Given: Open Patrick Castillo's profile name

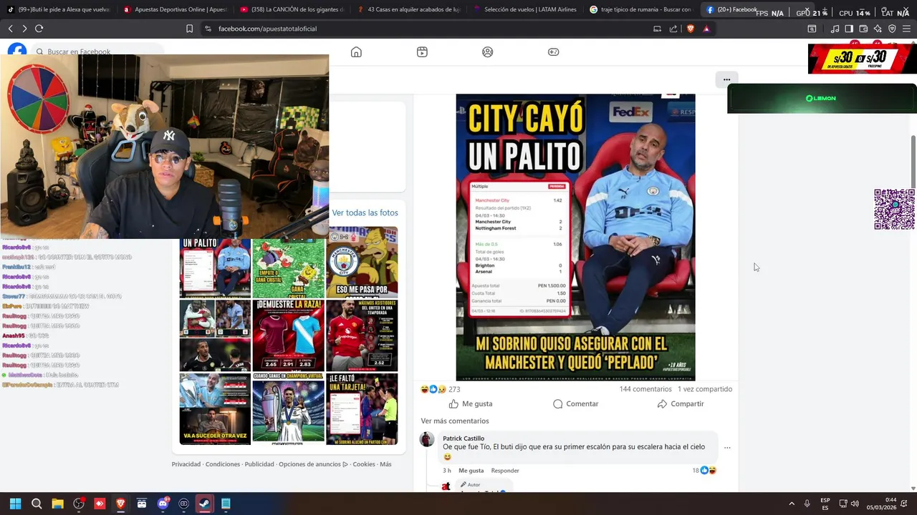Looking at the screenshot, I should pos(464,438).
